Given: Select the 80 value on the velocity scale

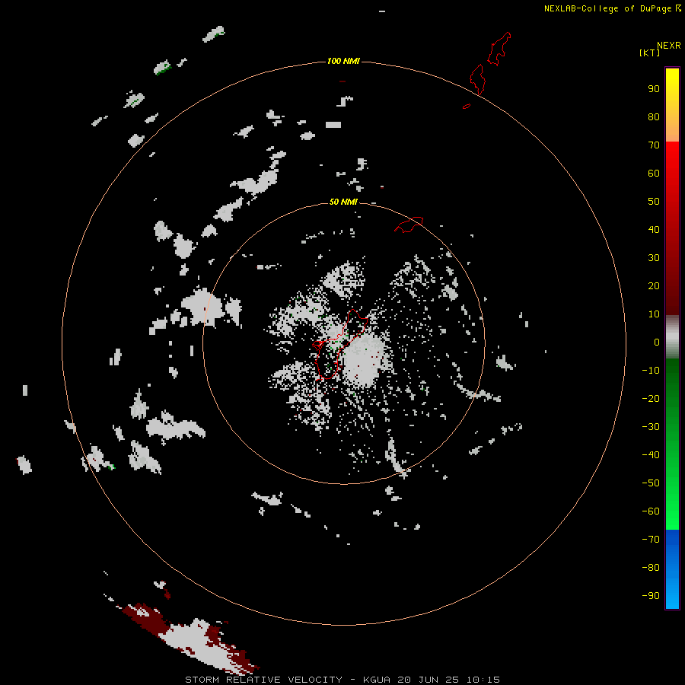Looking at the screenshot, I should tap(654, 116).
